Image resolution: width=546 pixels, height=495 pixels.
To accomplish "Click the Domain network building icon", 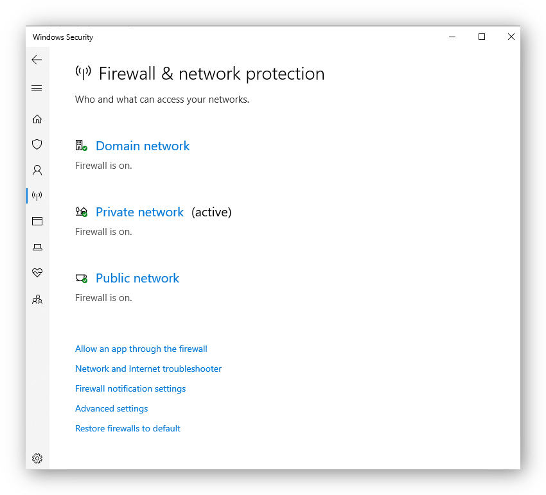I will (x=81, y=145).
